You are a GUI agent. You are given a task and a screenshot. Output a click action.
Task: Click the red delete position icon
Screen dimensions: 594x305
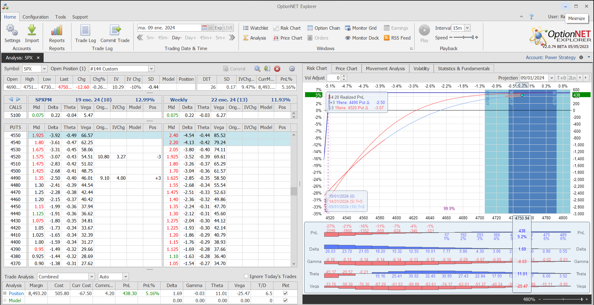click(277, 69)
